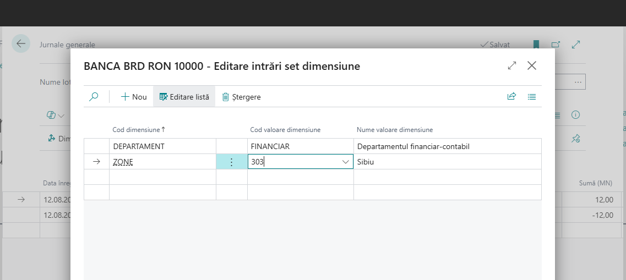Click the info icon in background window

(x=575, y=115)
